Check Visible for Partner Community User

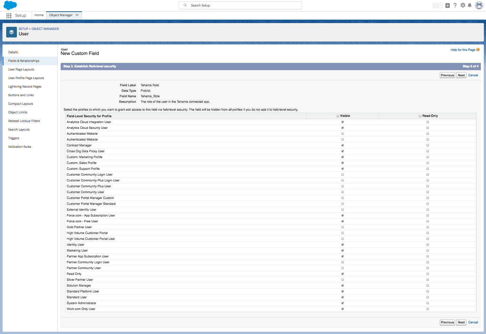pyautogui.click(x=342, y=268)
